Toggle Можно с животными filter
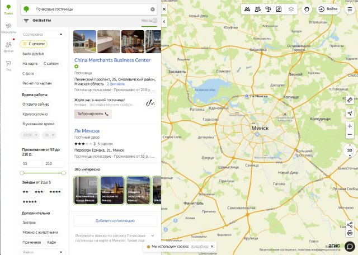Screen dimensions: 358x255 (40, 233)
